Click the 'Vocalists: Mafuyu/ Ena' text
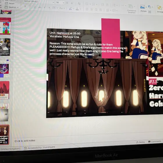163x163 pixels. tap(64, 37)
